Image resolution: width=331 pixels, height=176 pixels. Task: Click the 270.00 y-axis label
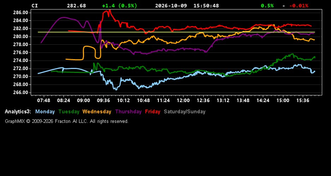point(21,77)
